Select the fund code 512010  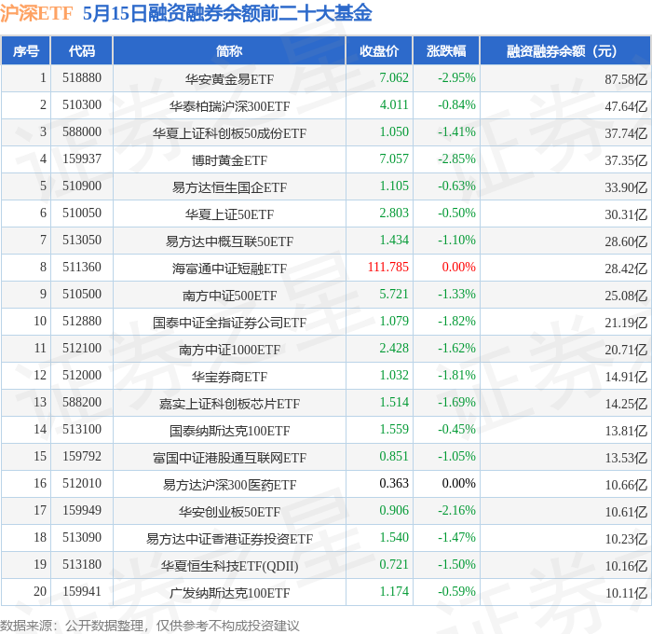(x=82, y=484)
